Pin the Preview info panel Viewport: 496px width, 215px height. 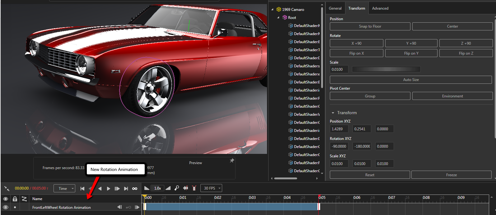(x=232, y=160)
